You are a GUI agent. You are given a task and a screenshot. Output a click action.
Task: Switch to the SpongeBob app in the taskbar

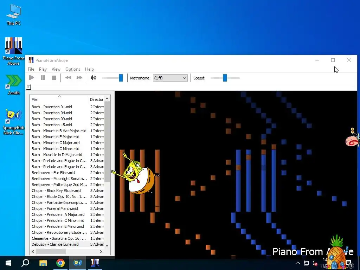click(x=77, y=263)
